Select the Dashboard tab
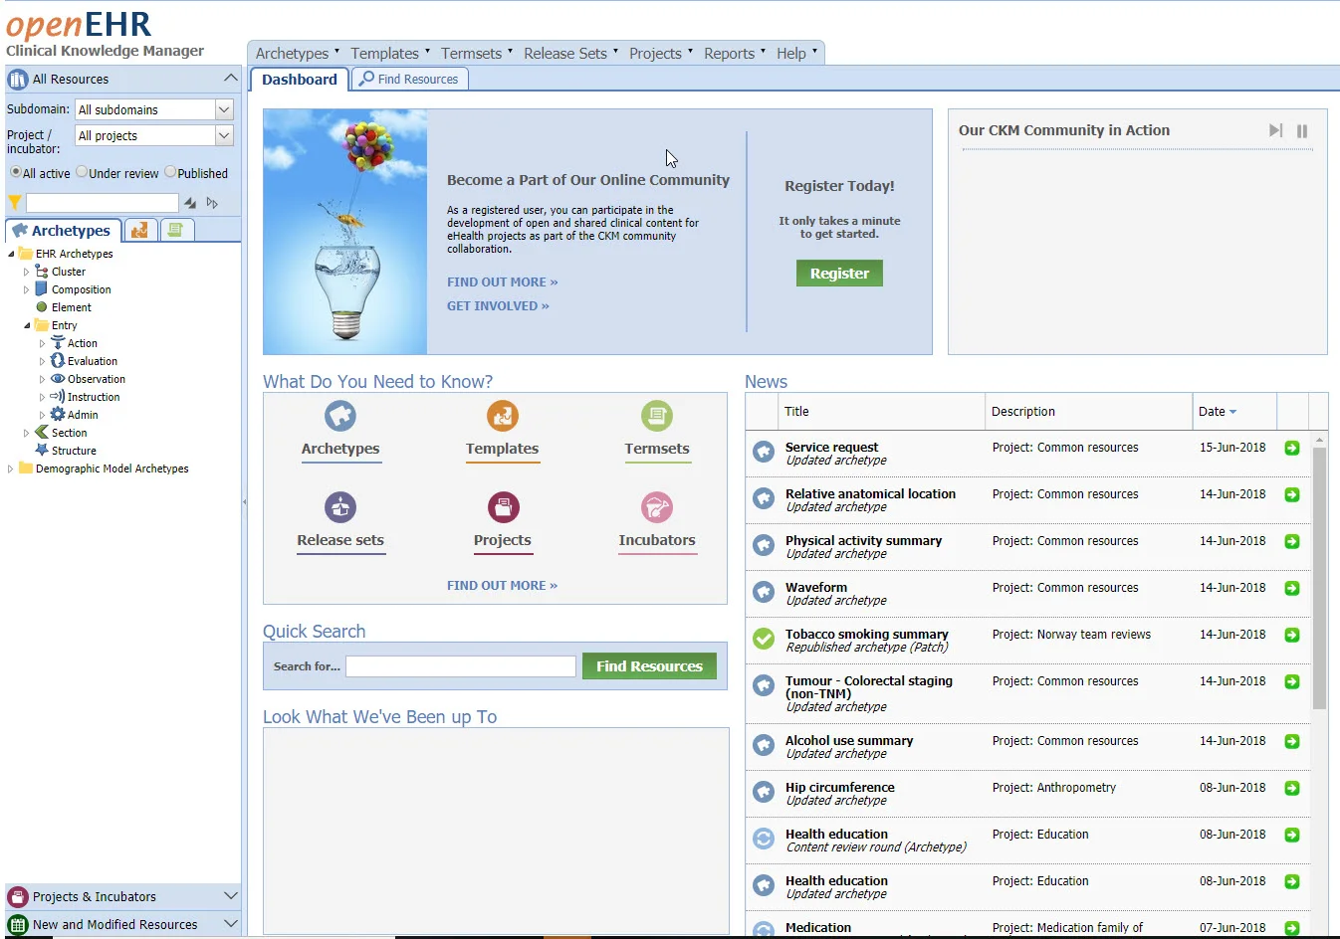Screen dimensions: 1340x939 300,80
